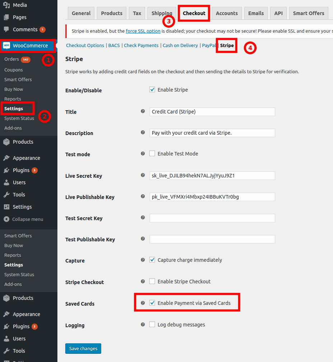Screen dimensions: 333x362
Task: Click the Collapse menu arrow icon
Action: (x=6, y=219)
